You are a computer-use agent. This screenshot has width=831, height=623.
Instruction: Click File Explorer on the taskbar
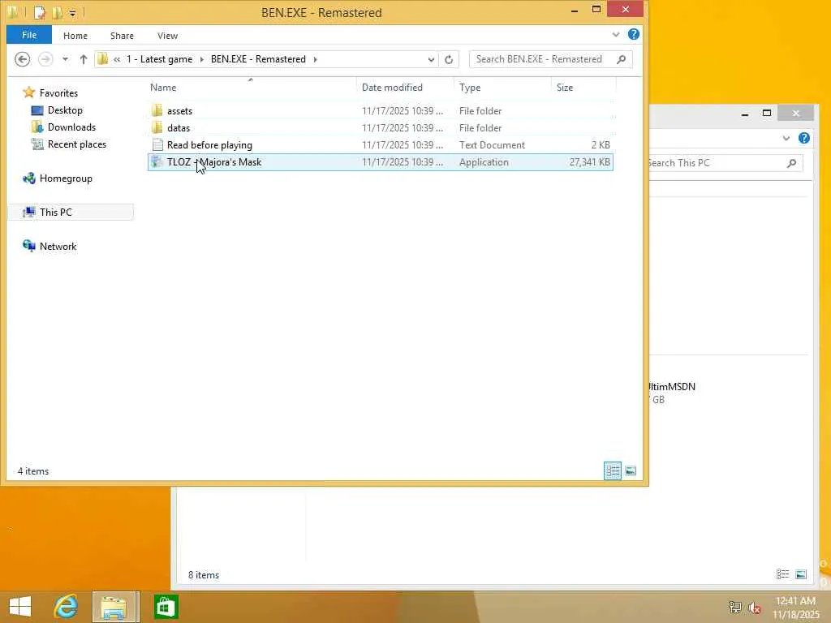pyautogui.click(x=115, y=607)
